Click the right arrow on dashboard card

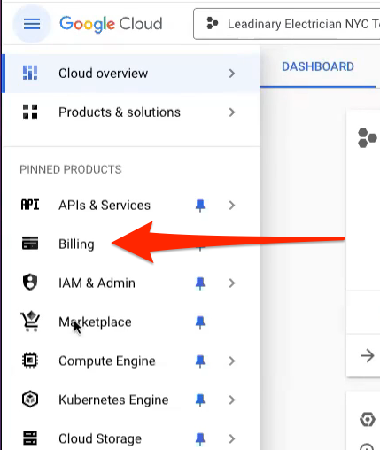point(368,355)
